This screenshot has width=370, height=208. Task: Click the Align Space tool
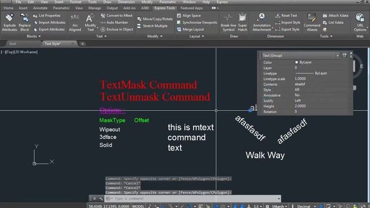pyautogui.click(x=189, y=16)
